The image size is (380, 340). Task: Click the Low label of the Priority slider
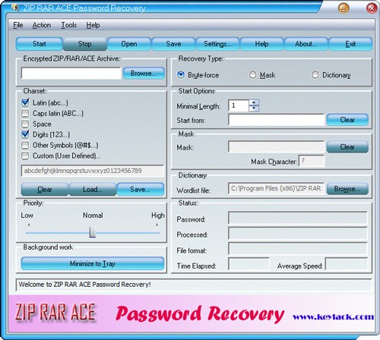pos(27,216)
